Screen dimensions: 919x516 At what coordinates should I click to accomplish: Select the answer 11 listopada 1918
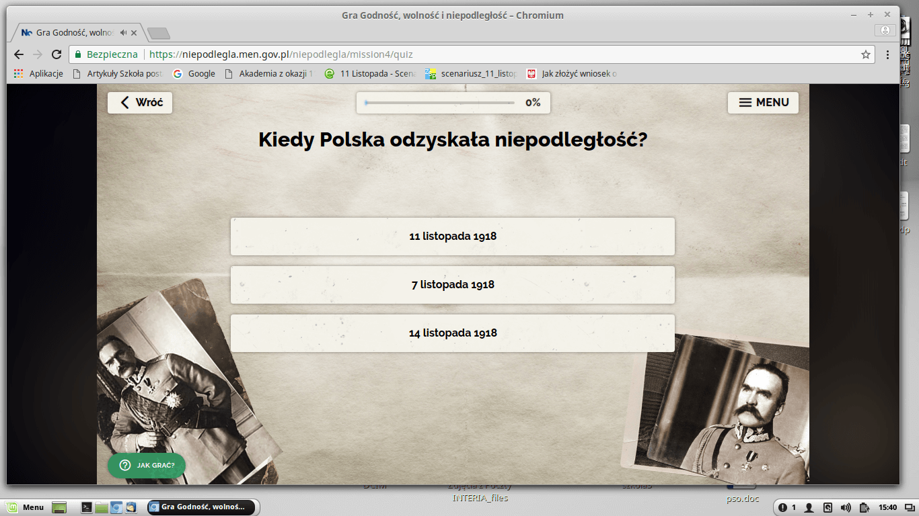(452, 236)
